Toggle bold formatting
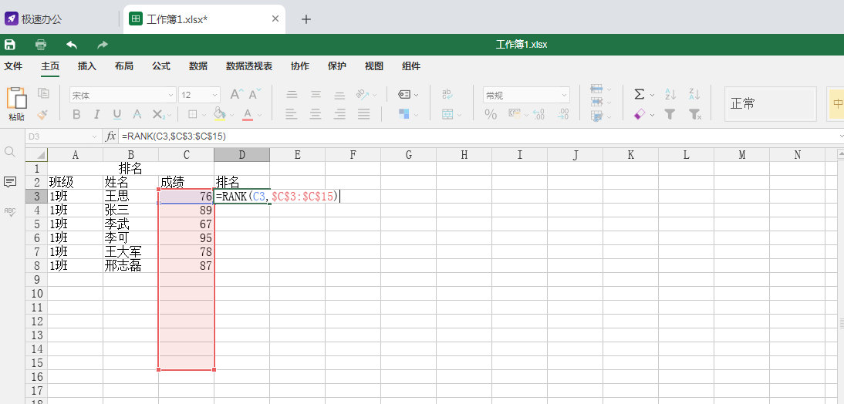Viewport: 844px width, 404px height. 76,114
